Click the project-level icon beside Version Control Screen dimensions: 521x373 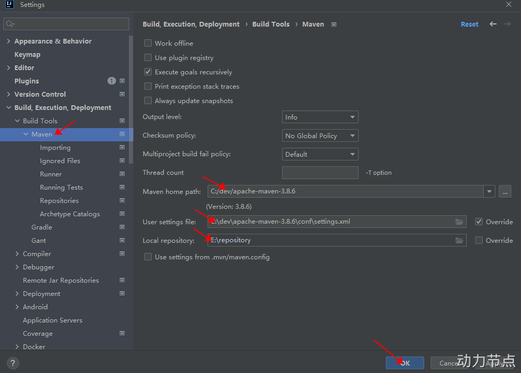(122, 94)
